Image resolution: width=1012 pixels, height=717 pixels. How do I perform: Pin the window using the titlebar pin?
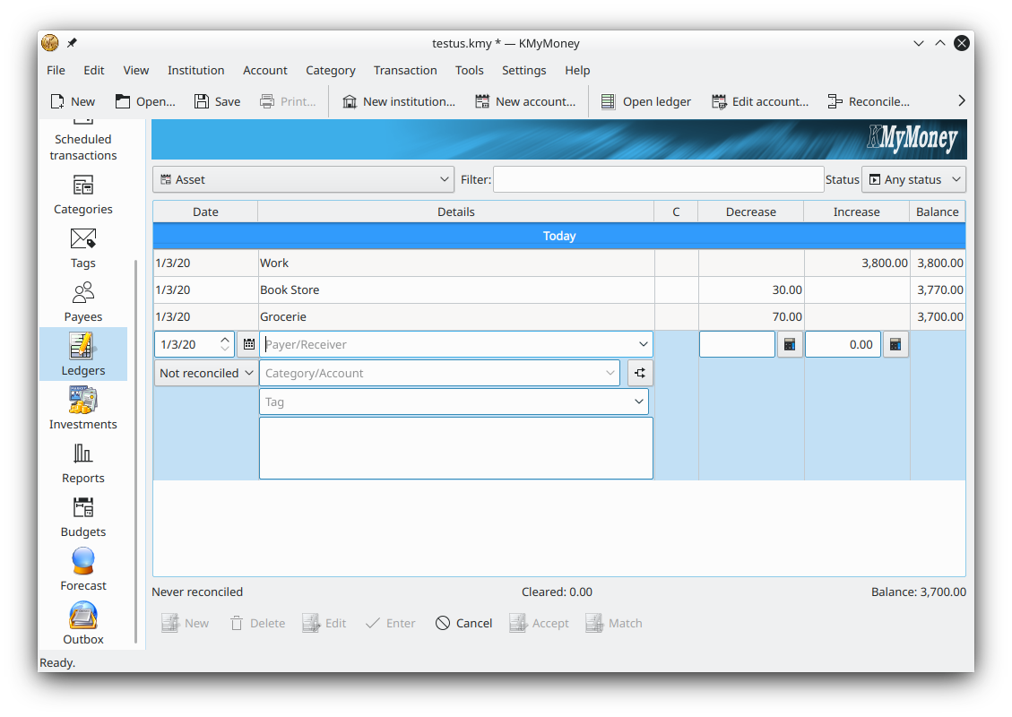tap(72, 43)
